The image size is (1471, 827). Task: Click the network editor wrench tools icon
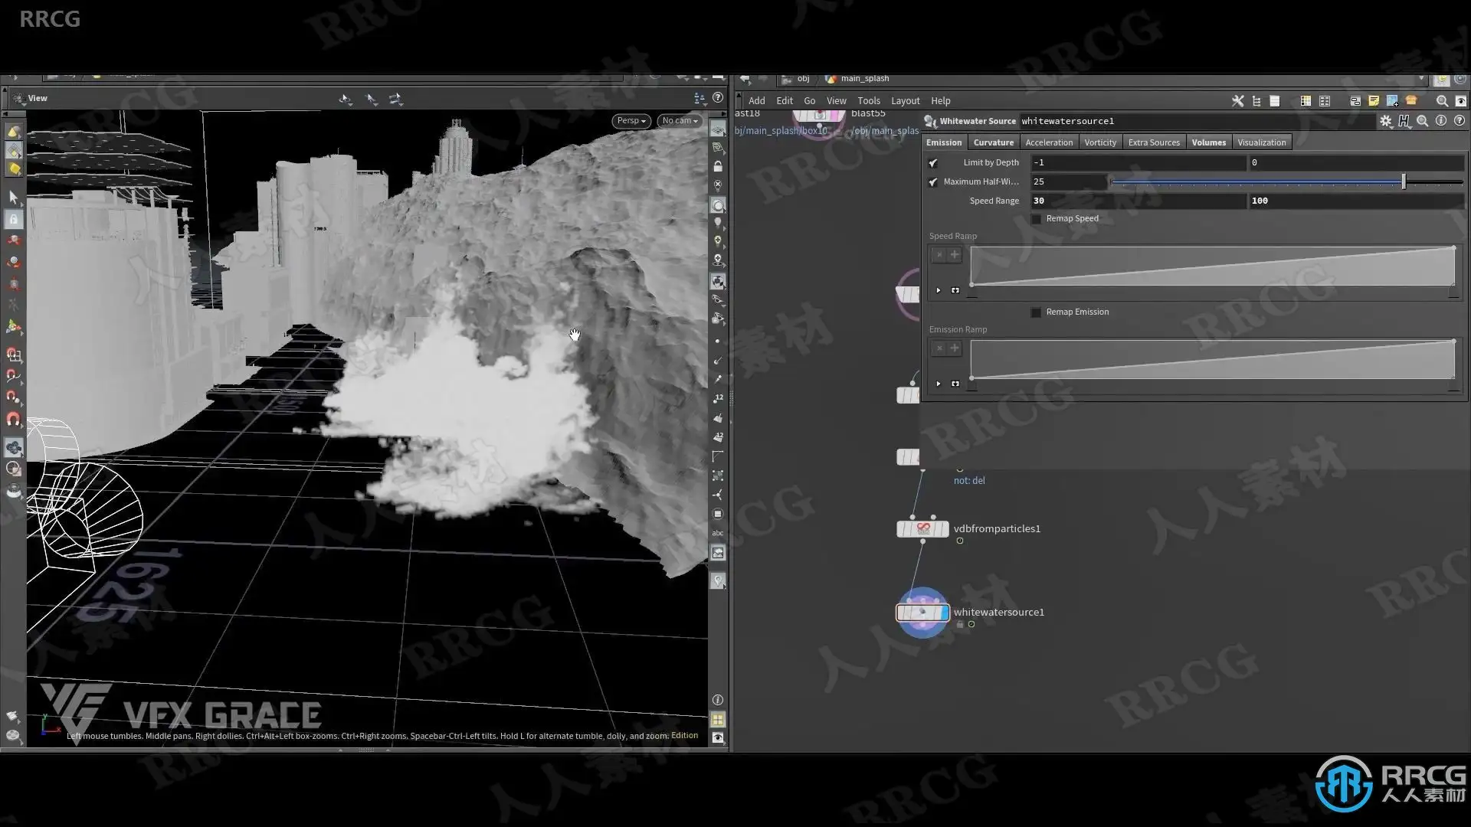1237,101
